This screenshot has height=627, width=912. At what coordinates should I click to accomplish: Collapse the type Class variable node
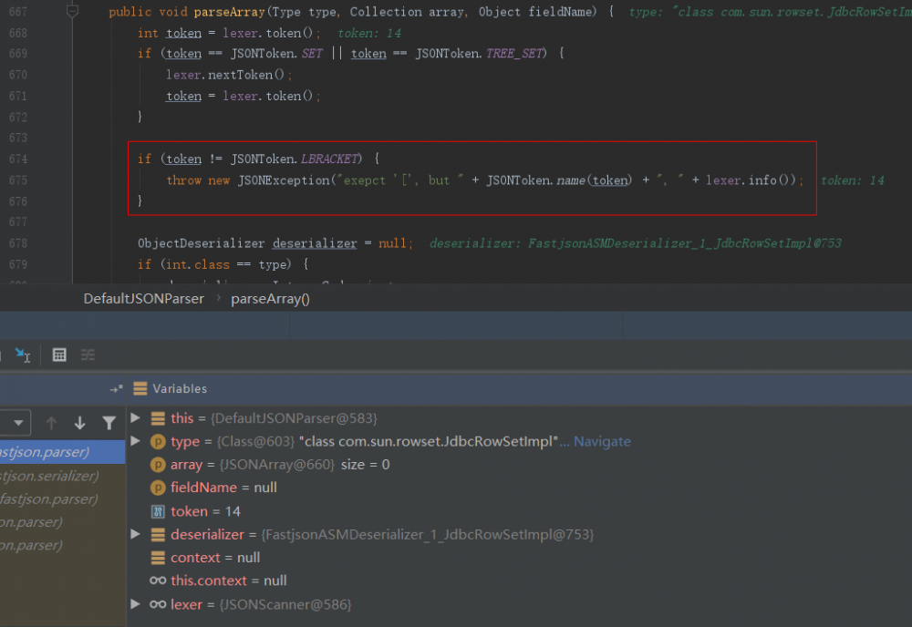click(x=135, y=441)
